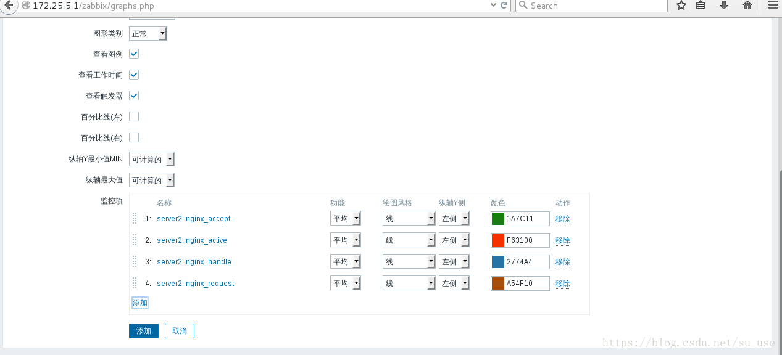Bookmark this page with star icon

681,5
